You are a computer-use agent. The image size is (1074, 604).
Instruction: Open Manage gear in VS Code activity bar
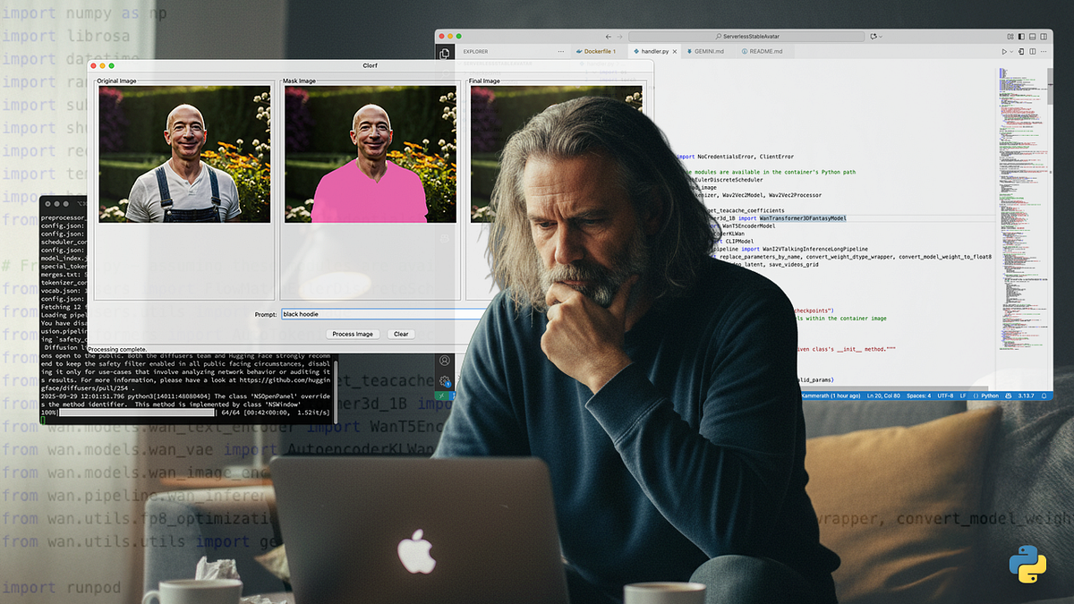point(444,381)
